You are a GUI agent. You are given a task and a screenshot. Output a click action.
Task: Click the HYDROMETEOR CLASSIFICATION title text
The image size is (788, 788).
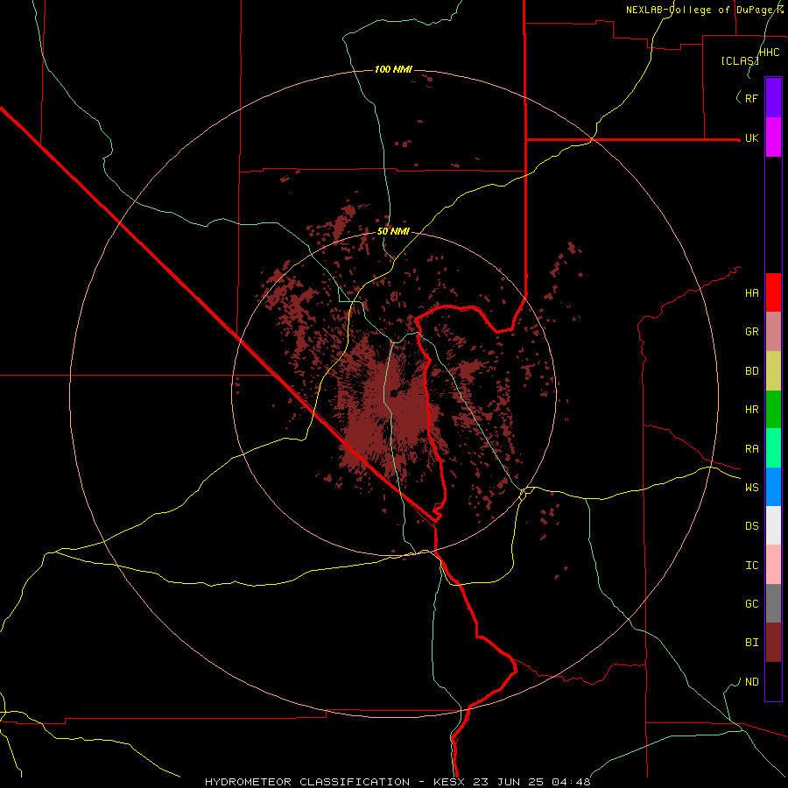[307, 782]
